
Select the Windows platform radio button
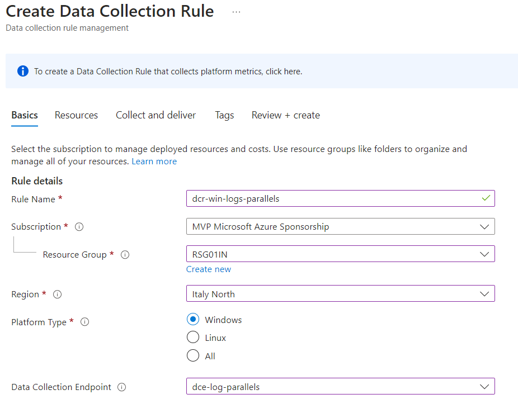point(193,319)
